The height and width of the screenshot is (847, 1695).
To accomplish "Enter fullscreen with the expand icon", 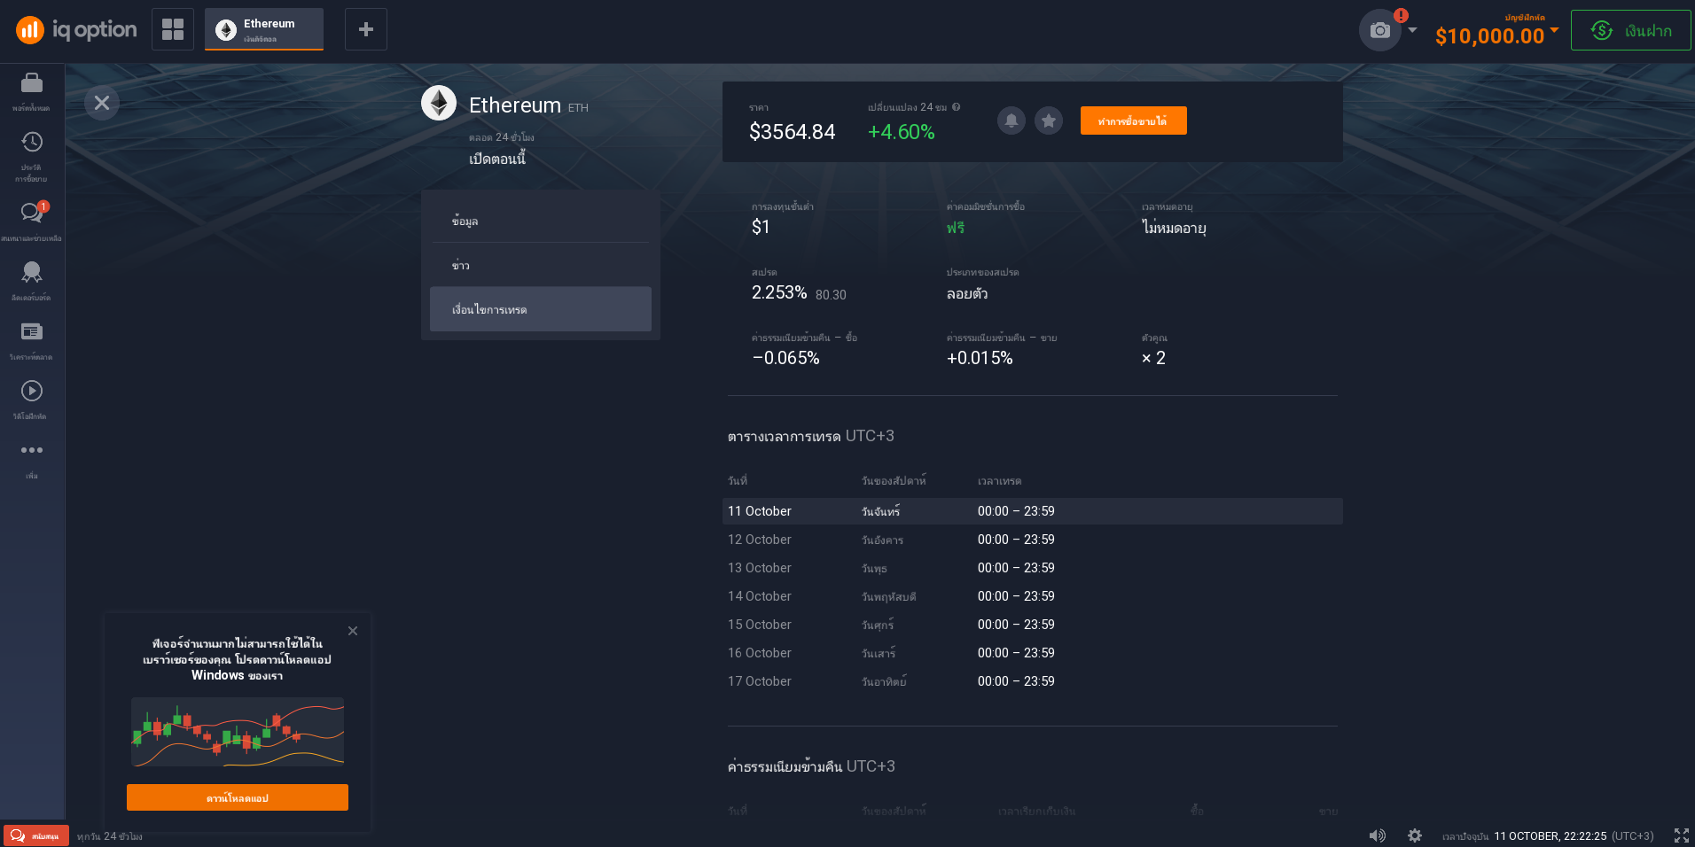I will point(1682,834).
